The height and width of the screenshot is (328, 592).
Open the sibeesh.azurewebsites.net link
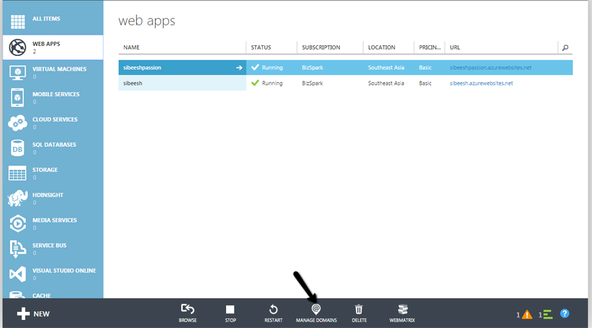[482, 83]
